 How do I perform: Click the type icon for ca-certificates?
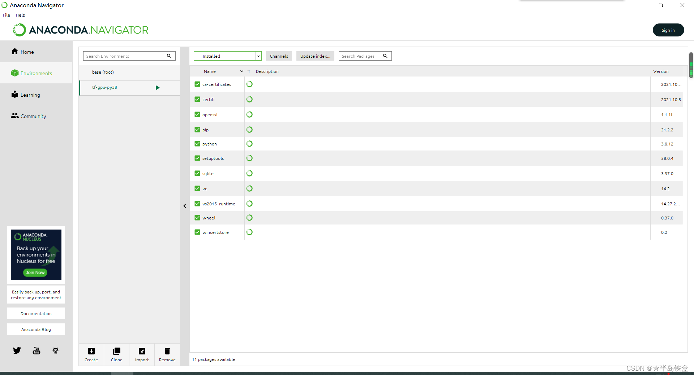pyautogui.click(x=249, y=84)
